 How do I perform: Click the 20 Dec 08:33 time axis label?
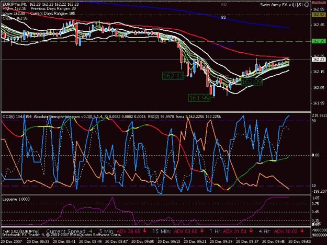pos(38,241)
